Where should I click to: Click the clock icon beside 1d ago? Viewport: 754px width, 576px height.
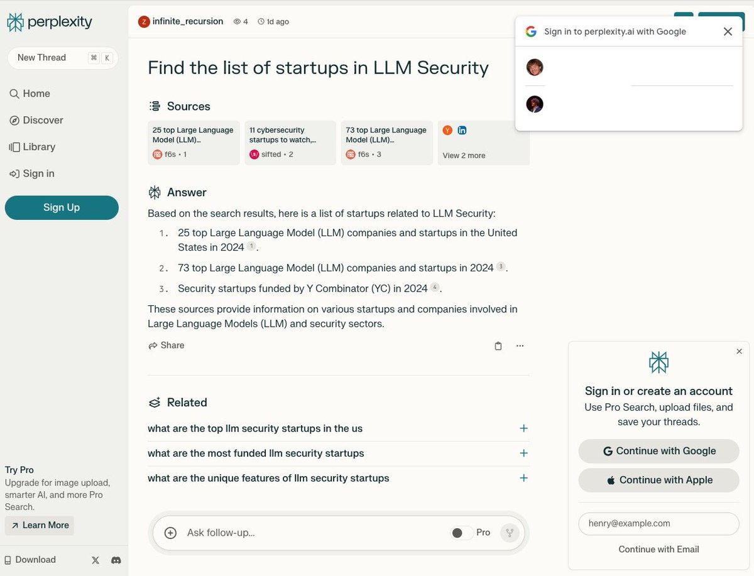coord(261,21)
